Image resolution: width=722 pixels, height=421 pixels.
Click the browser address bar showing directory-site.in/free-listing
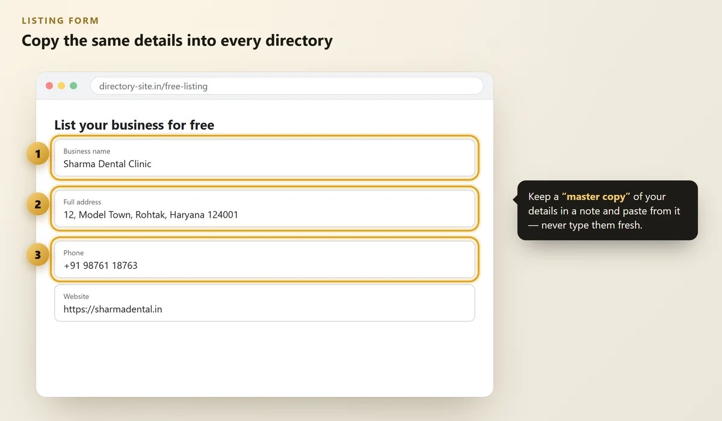tap(286, 86)
